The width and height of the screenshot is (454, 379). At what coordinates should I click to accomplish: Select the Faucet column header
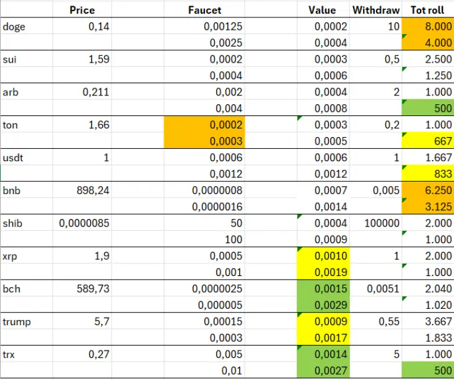pyautogui.click(x=204, y=9)
